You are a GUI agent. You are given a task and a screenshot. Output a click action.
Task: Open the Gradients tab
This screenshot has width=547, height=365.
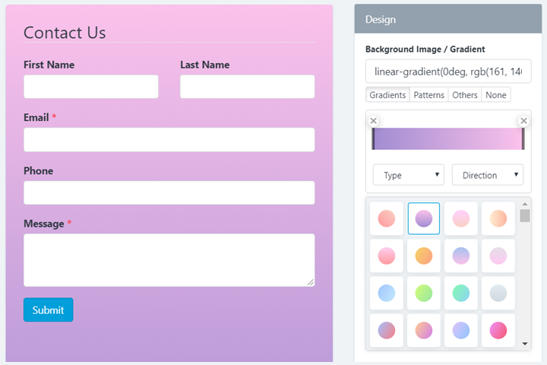[387, 95]
